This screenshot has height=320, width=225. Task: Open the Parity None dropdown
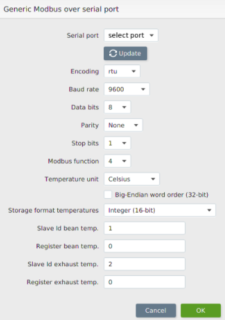(x=123, y=125)
